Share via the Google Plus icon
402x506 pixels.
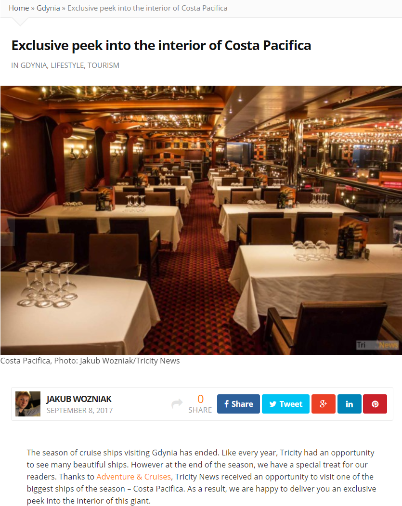coord(323,404)
